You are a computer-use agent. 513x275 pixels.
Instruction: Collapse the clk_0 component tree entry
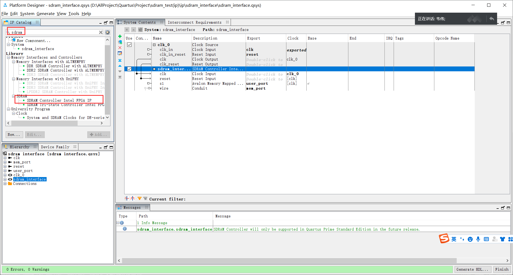pyautogui.click(x=154, y=45)
